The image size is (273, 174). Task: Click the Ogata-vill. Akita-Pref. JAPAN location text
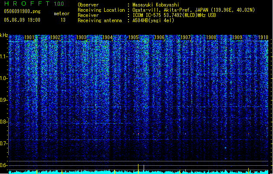click(194, 10)
